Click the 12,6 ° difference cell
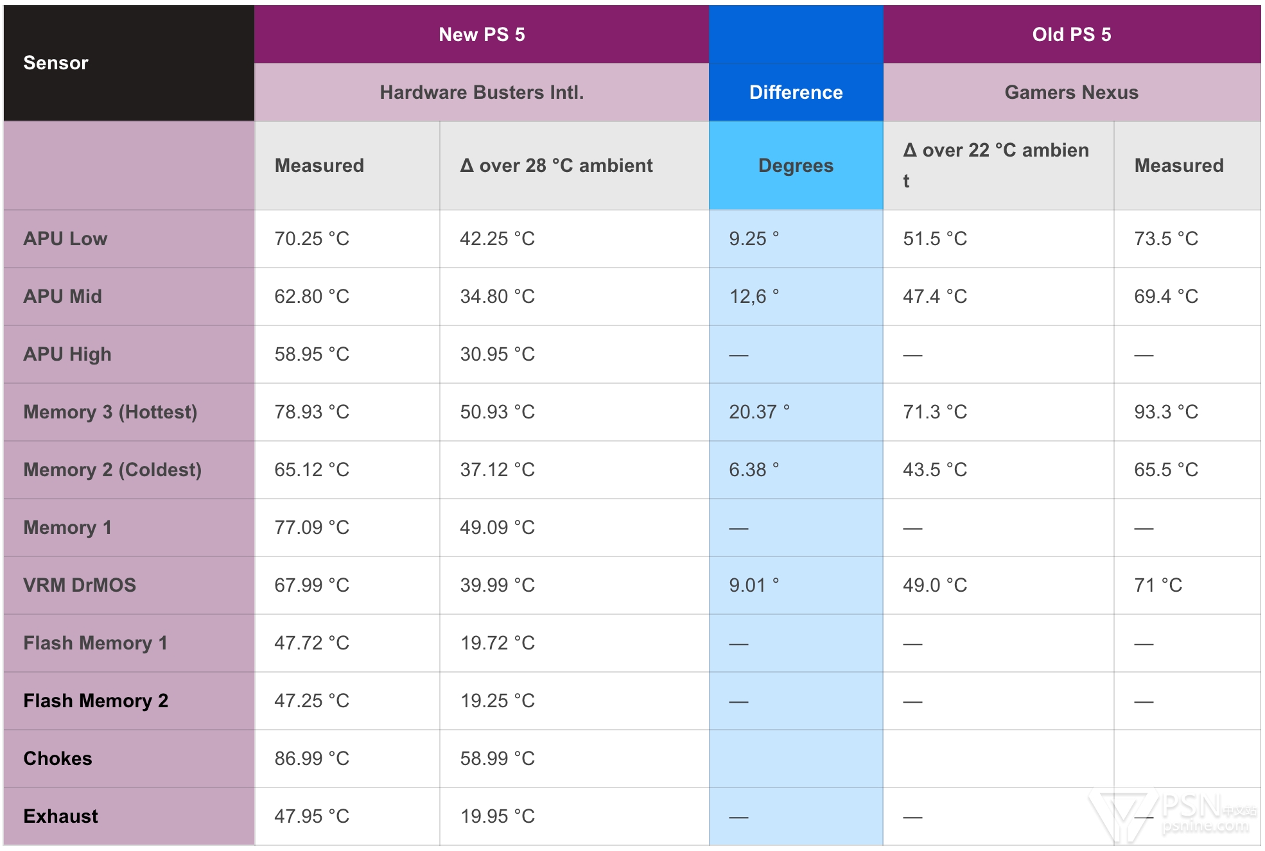This screenshot has width=1265, height=851. (796, 297)
